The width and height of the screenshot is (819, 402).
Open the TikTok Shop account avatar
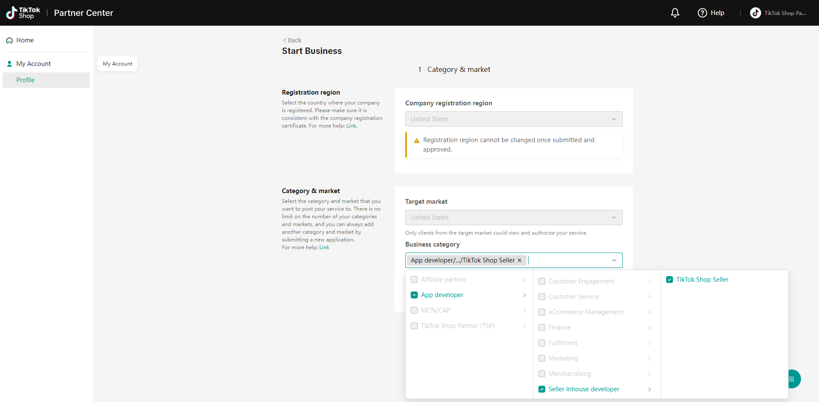click(x=755, y=13)
